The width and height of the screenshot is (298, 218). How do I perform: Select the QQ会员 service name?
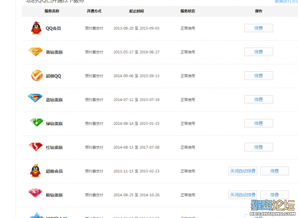point(53,28)
